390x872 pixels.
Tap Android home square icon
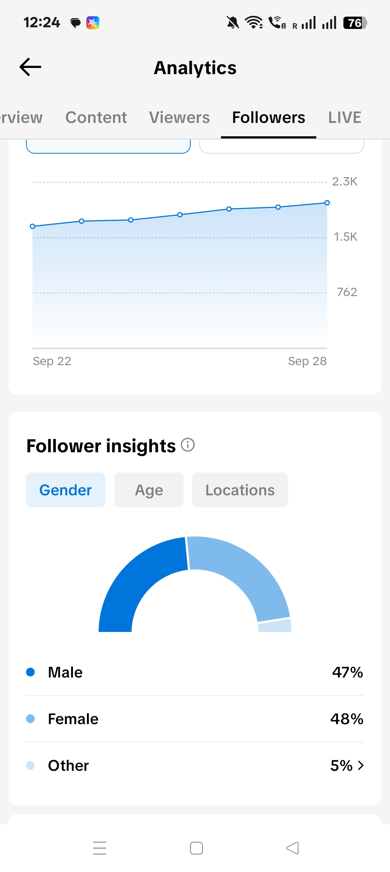click(x=196, y=848)
